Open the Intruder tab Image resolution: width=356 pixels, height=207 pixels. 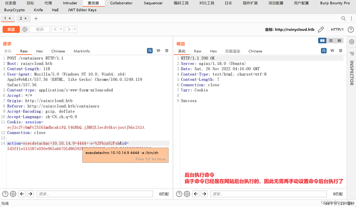(x=70, y=3)
